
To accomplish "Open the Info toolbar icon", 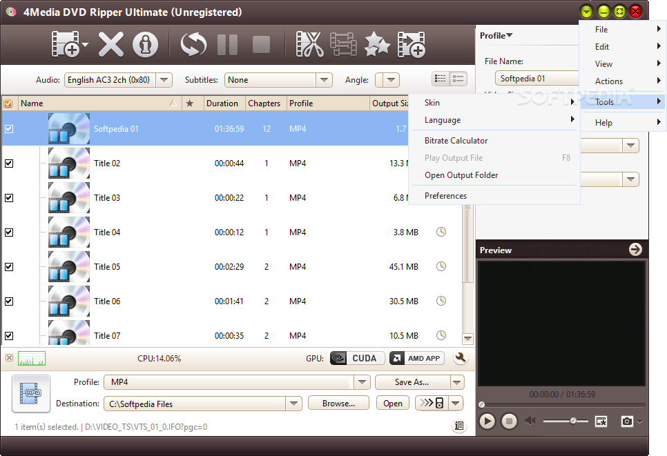I will coord(146,44).
